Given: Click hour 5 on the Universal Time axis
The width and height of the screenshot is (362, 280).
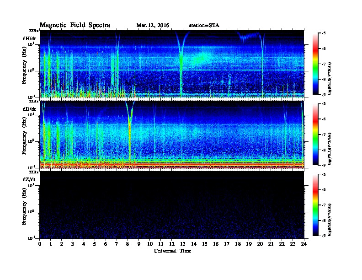Looking at the screenshot, I should point(95,244).
